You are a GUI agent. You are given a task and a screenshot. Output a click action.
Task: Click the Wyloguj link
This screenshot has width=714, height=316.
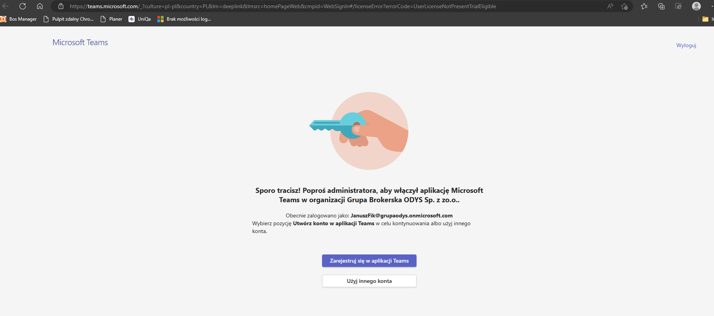686,46
